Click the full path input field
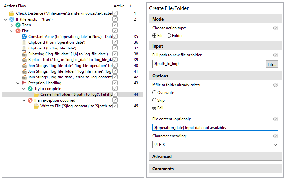Image resolution: width=286 pixels, height=179 pixels. 208,64
